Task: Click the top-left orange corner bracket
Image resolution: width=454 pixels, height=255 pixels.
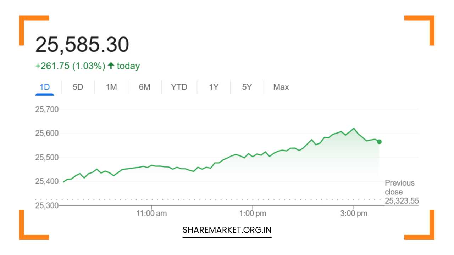Action: tap(25, 21)
